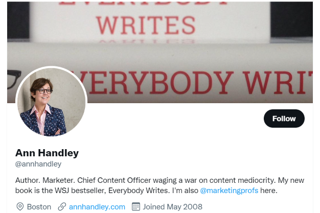This screenshot has width=320, height=213.
Task: Click the Everybody Writes title in the bio
Action: click(139, 191)
